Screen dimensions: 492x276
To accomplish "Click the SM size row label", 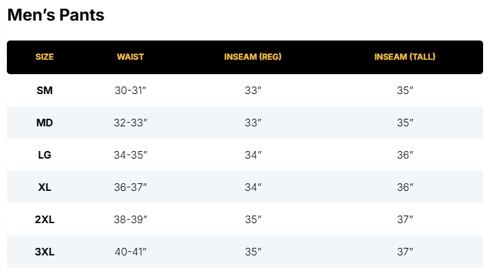I will point(45,91).
